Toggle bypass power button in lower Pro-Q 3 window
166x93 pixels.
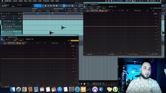[x=2, y=39]
